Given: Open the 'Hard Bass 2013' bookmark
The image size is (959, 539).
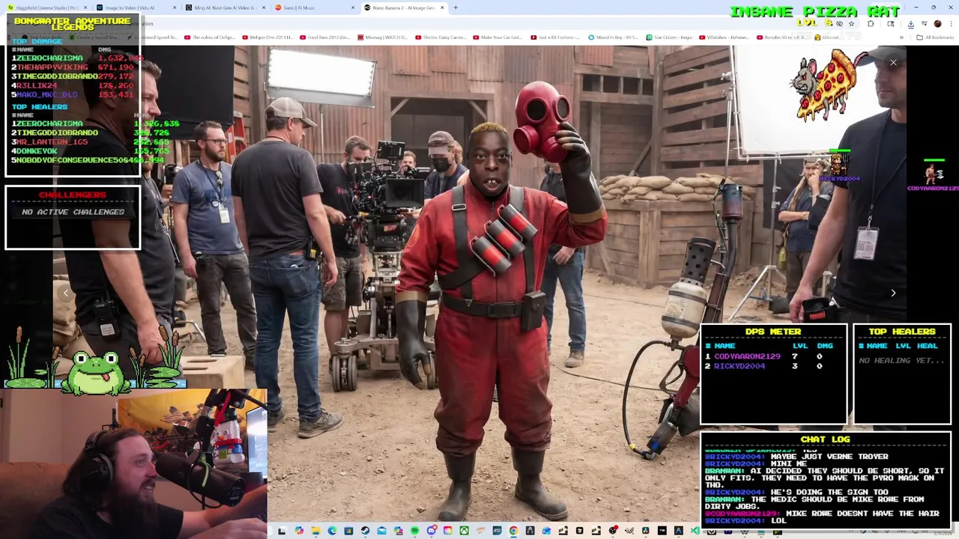Looking at the screenshot, I should point(324,37).
